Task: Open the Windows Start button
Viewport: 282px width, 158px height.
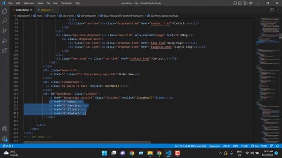Action: pyautogui.click(x=104, y=153)
